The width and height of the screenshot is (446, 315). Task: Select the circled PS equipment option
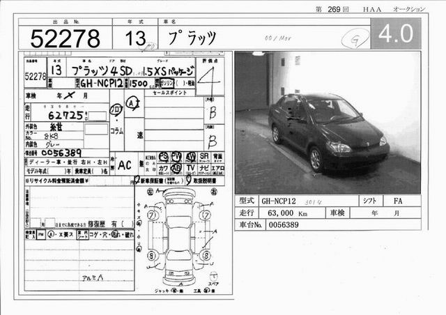click(x=164, y=157)
